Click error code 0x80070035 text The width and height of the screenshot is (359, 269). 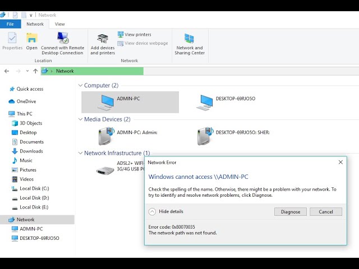172,227
